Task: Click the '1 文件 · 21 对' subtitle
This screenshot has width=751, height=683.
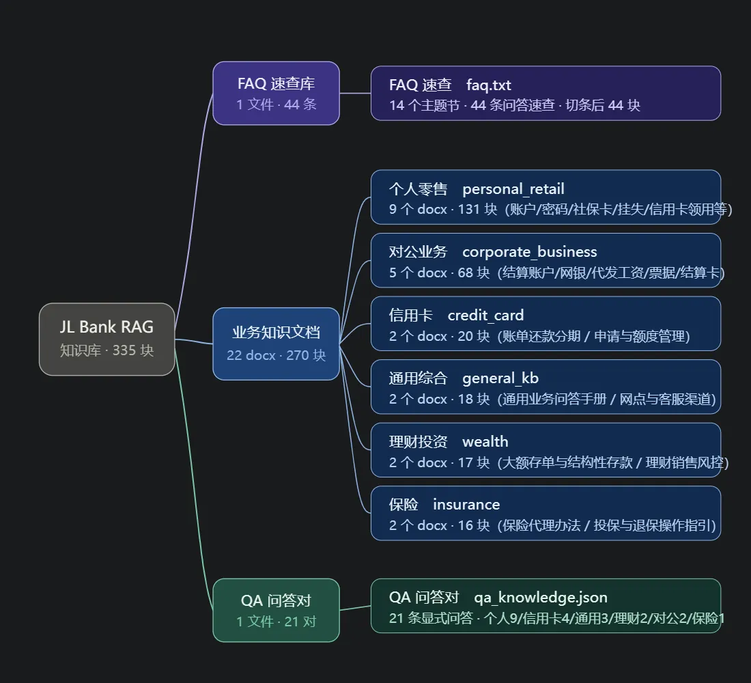Action: point(277,621)
